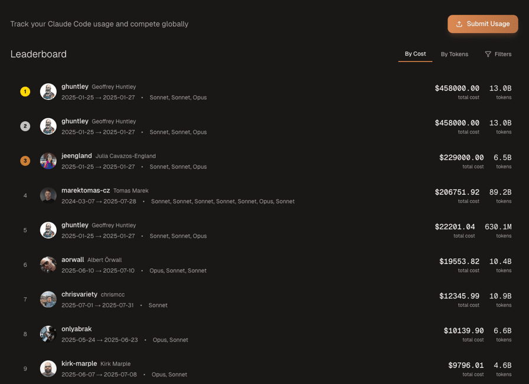Click kirk-marple's profile avatar
The height and width of the screenshot is (384, 529).
pyautogui.click(x=48, y=369)
